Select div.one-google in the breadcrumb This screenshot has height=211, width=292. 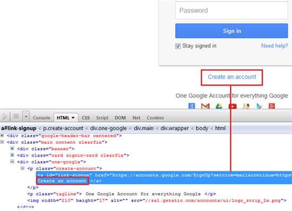tap(108, 129)
